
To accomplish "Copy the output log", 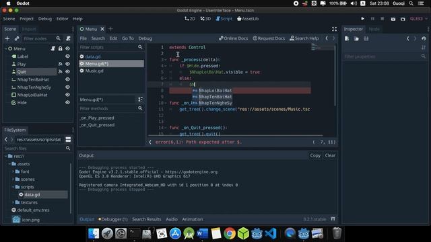I will [315, 155].
